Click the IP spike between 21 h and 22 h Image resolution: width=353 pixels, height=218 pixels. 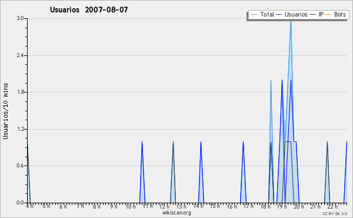[327, 172]
